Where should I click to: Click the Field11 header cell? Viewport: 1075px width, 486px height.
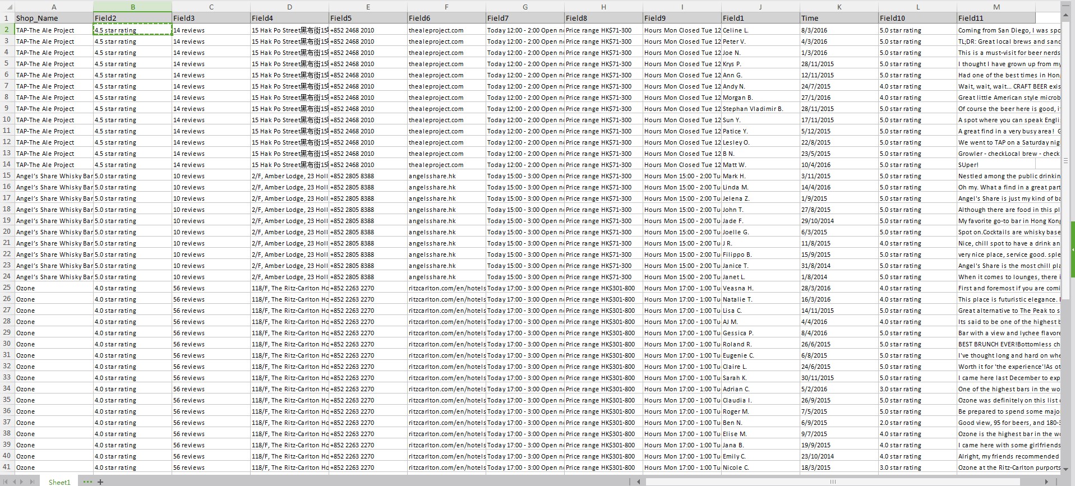996,18
